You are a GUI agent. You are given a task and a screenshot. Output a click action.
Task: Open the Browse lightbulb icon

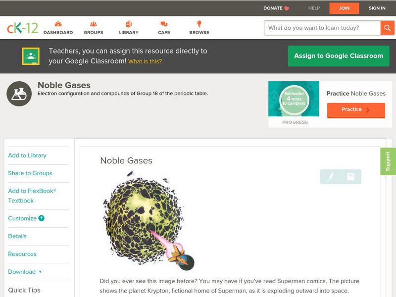coord(199,24)
